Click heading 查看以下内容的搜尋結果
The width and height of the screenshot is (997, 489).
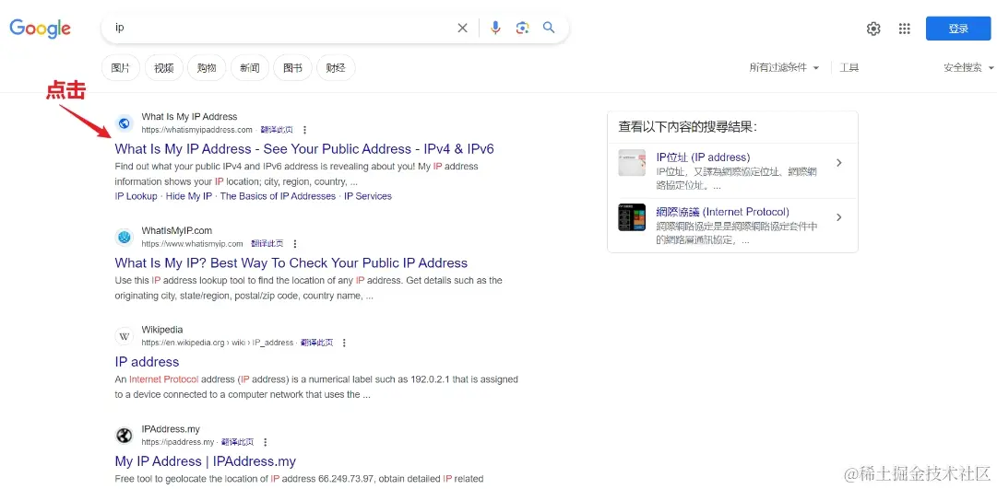[687, 127]
